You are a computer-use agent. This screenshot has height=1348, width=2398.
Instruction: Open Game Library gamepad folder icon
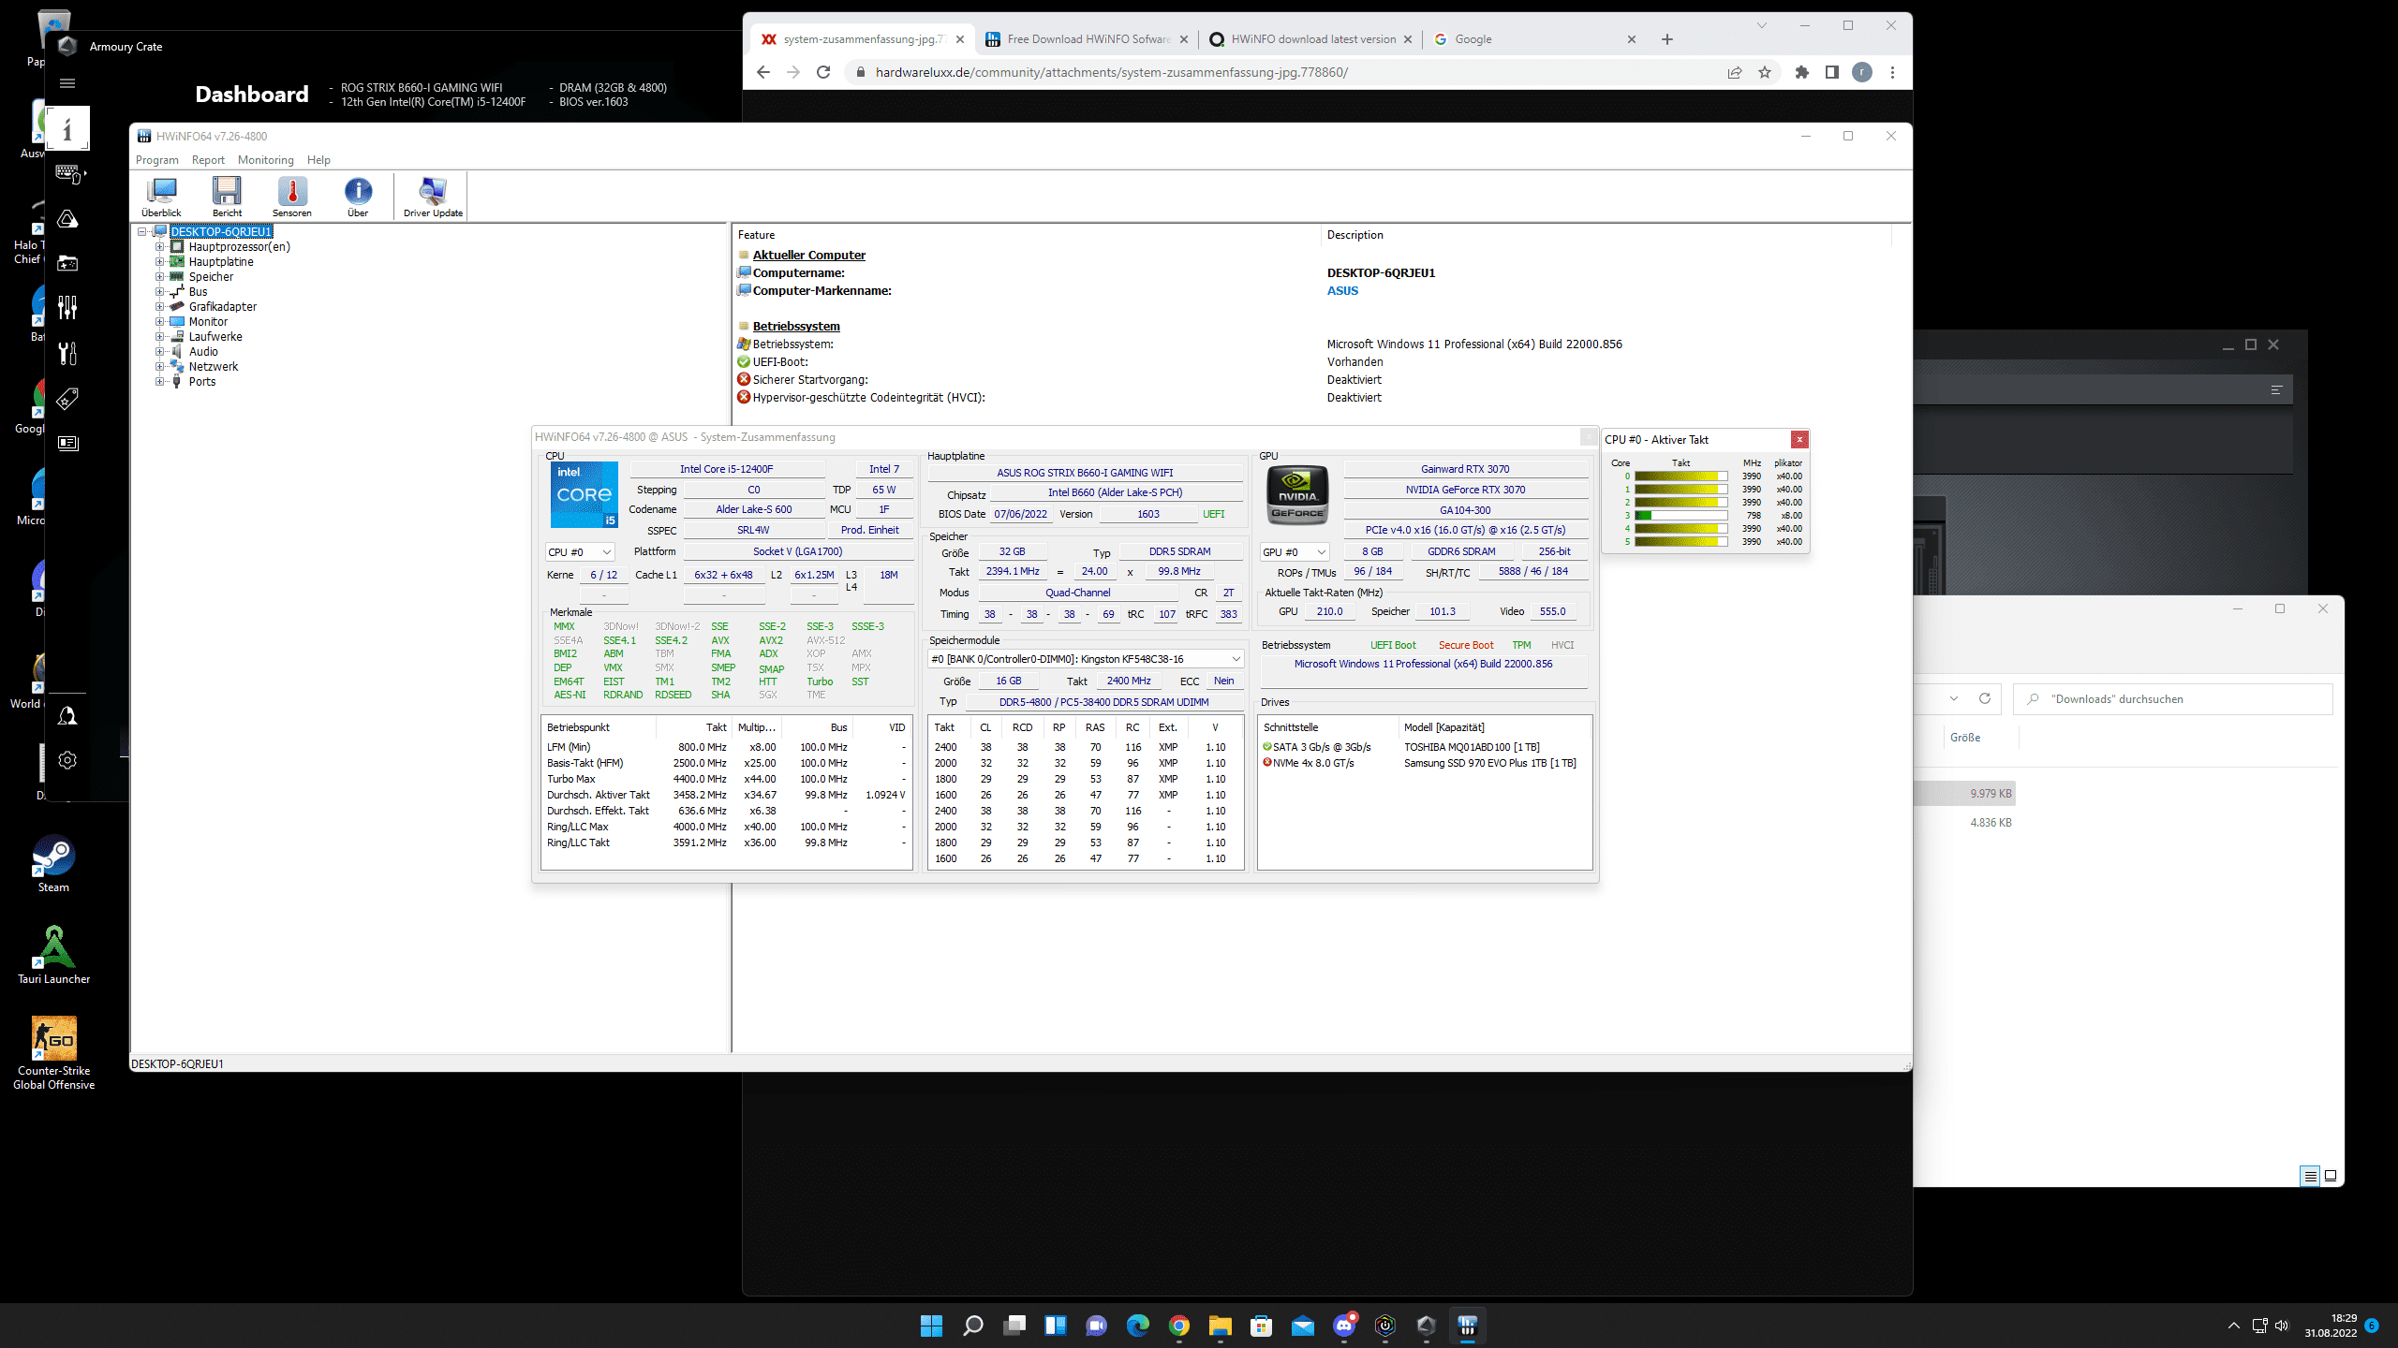click(67, 263)
